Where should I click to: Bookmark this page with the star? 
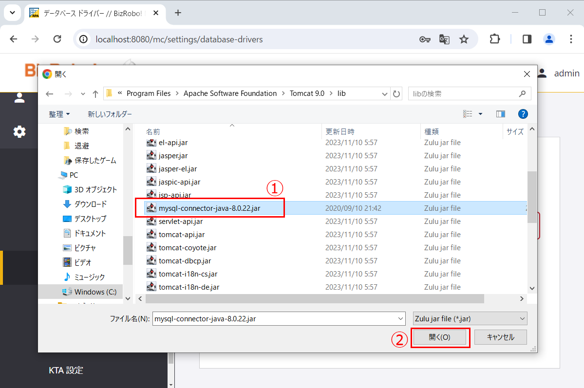point(464,39)
